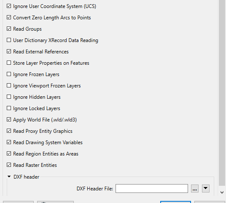Click scrollbar down arrow at bottom
This screenshot has width=226, height=203.
pyautogui.click(x=222, y=192)
